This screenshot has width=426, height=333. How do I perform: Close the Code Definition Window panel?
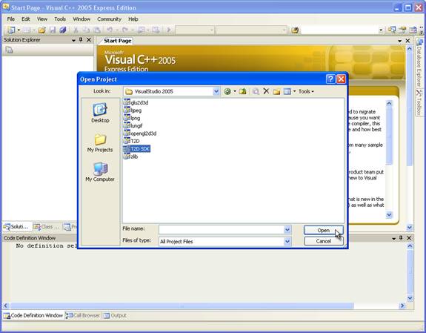(409, 238)
